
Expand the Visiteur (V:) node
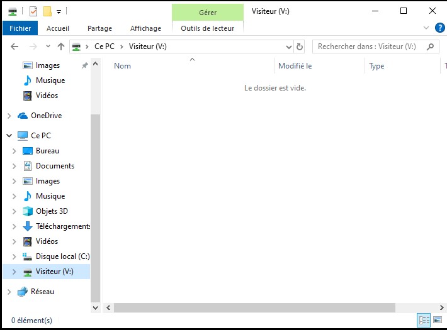(14, 272)
